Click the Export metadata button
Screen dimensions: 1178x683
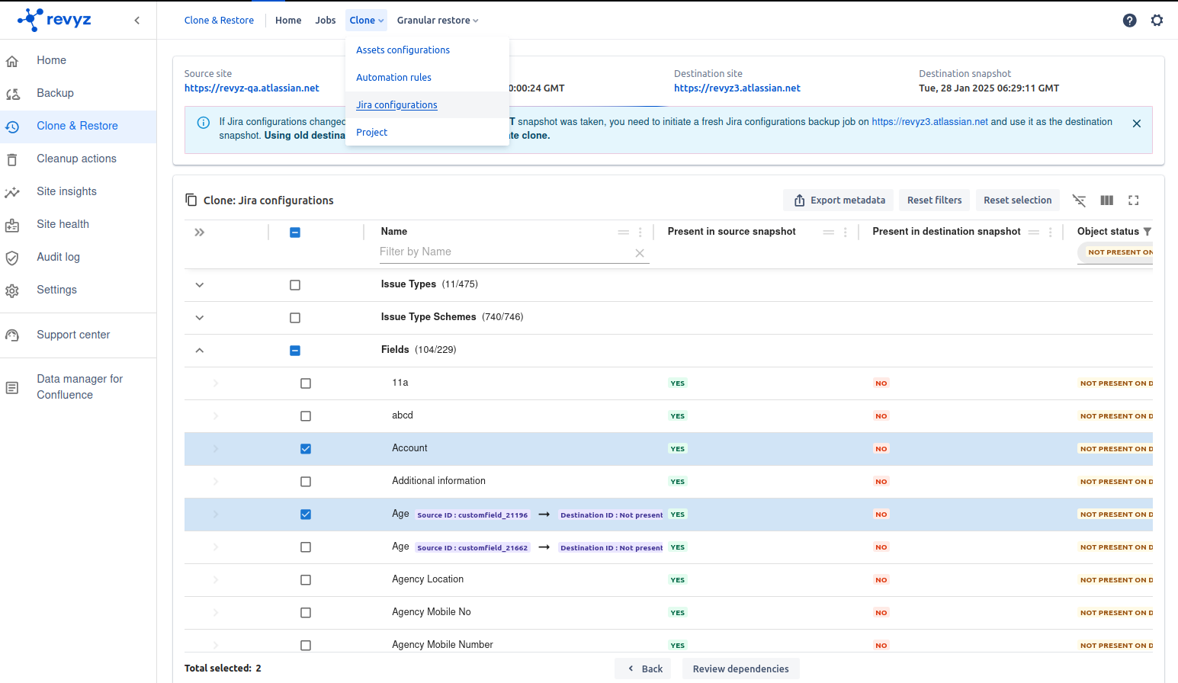pos(839,200)
